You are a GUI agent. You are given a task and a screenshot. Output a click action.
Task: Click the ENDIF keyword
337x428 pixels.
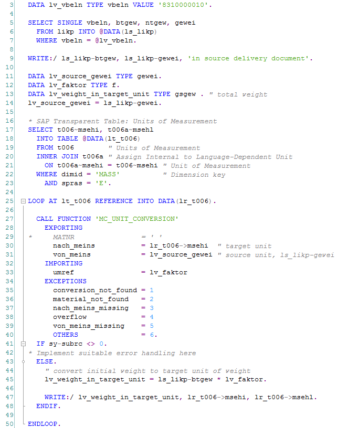coord(47,406)
